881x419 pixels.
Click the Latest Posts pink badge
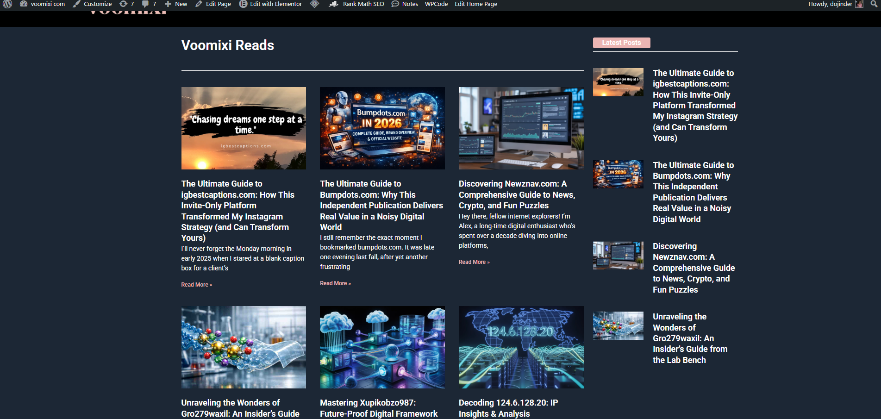pyautogui.click(x=621, y=43)
